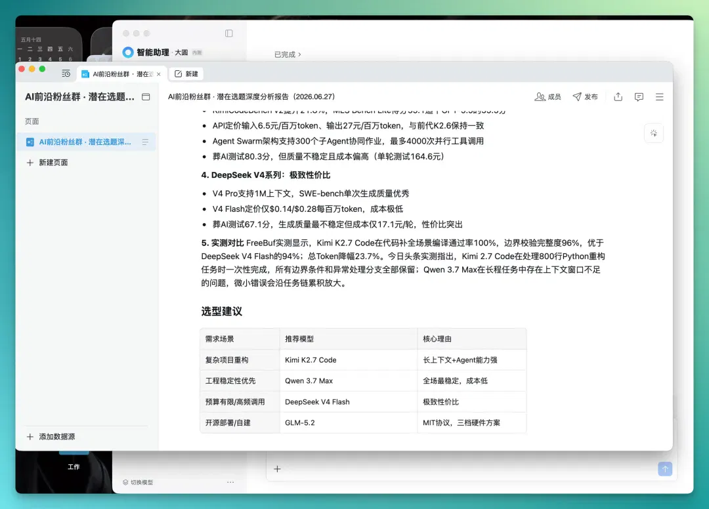
Task: Open the hamburger menu in document header
Action: (660, 96)
